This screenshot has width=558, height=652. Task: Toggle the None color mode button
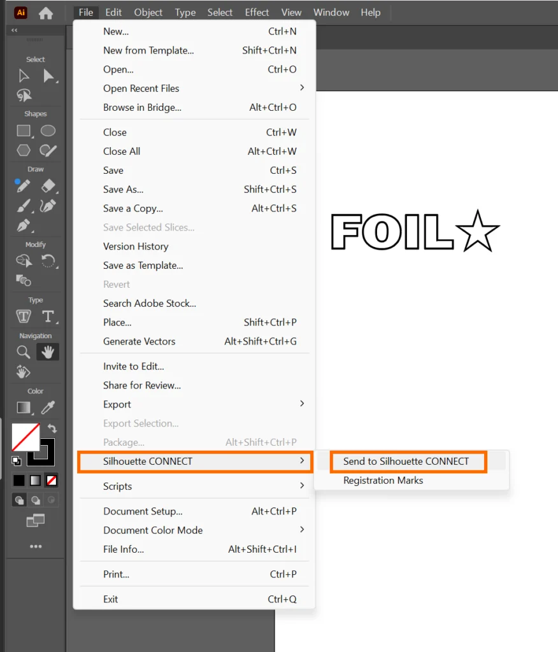pyautogui.click(x=52, y=480)
